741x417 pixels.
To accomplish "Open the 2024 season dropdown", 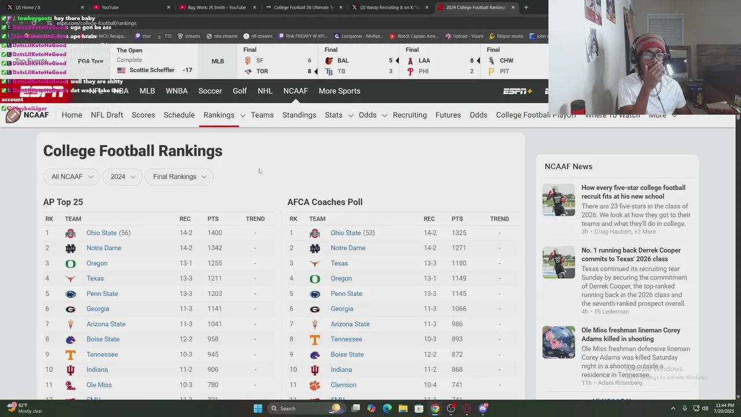I will click(122, 177).
